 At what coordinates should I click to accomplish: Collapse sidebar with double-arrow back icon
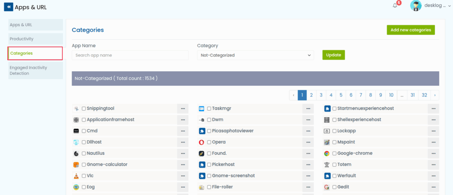coord(8,7)
